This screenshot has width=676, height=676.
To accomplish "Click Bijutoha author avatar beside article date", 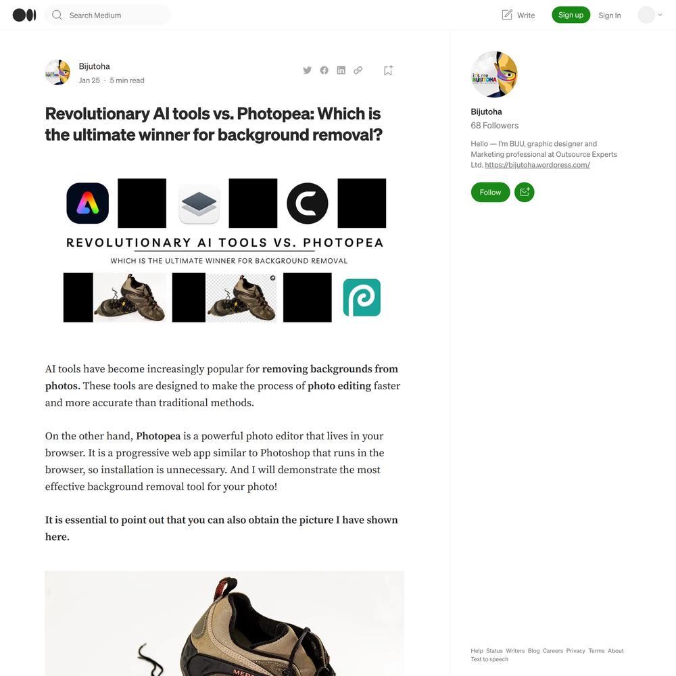I will pos(57,72).
